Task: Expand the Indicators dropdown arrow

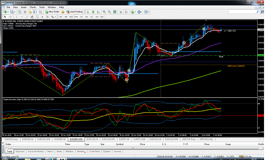Action: pyautogui.click(x=135, y=12)
